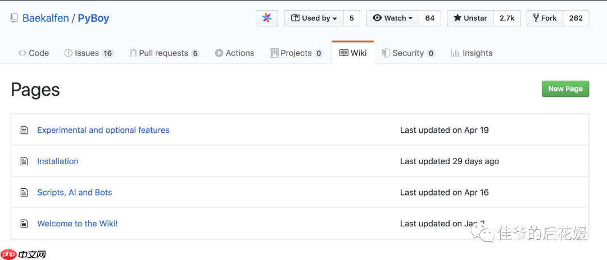Expand the Watch dropdown menu
The height and width of the screenshot is (260, 607).
(393, 18)
